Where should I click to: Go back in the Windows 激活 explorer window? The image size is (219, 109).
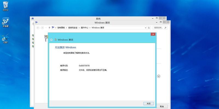coord(38,28)
